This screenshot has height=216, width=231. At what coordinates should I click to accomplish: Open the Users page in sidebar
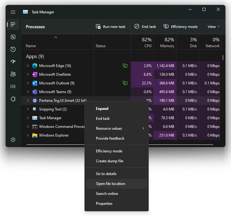(13, 74)
